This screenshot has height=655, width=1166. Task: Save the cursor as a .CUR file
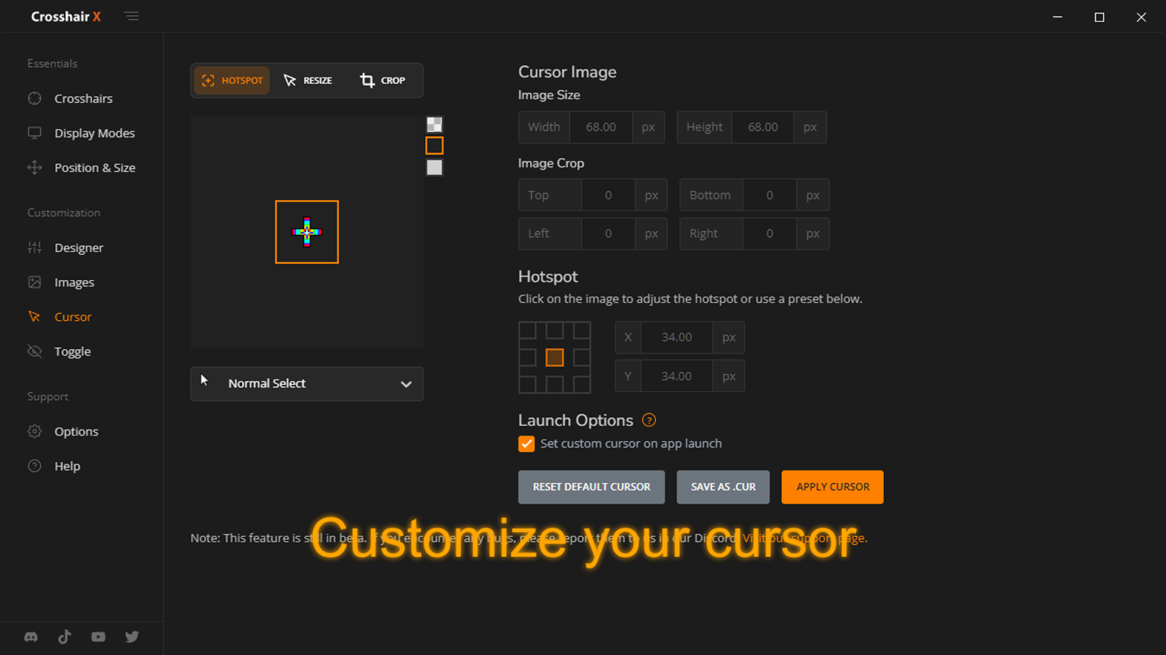(723, 486)
